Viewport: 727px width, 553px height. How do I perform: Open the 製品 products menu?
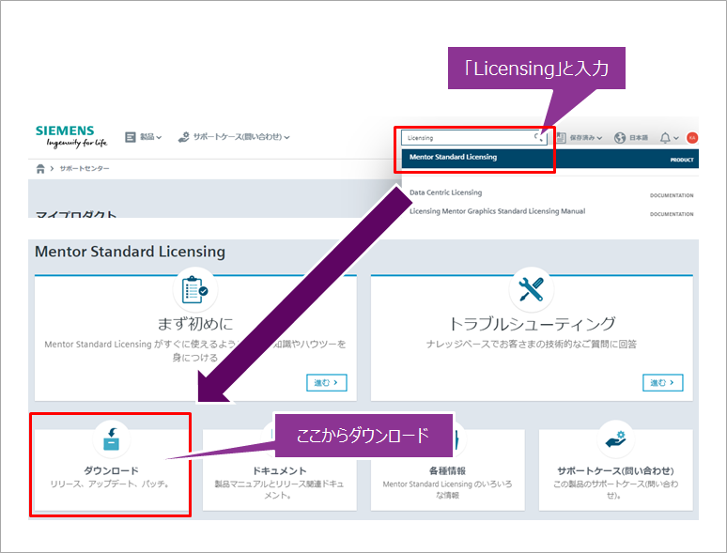click(150, 137)
